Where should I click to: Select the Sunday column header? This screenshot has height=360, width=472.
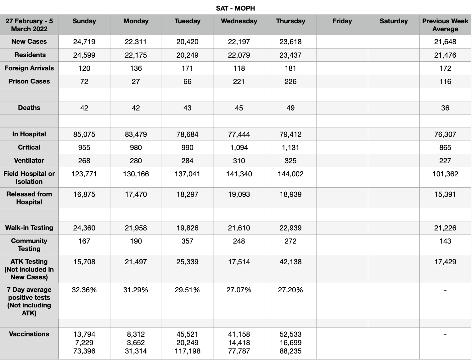(x=84, y=25)
